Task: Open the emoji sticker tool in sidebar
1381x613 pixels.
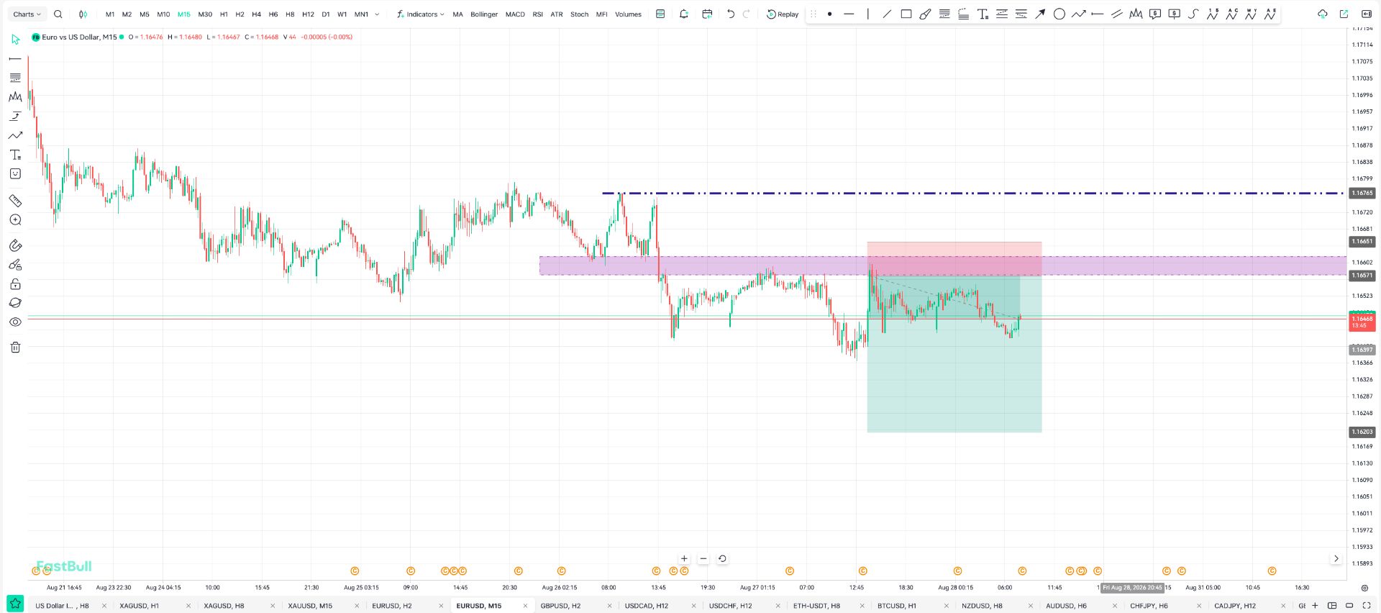Action: click(x=15, y=174)
